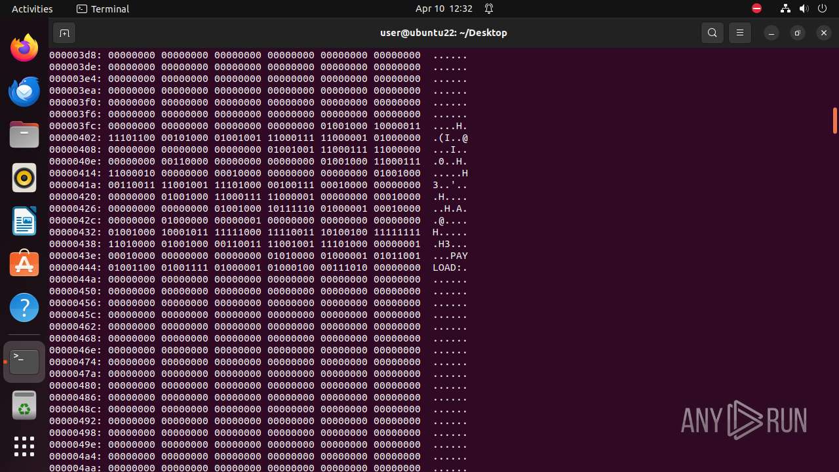The width and height of the screenshot is (839, 472).
Task: Open Firefox from the dock
Action: point(24,48)
